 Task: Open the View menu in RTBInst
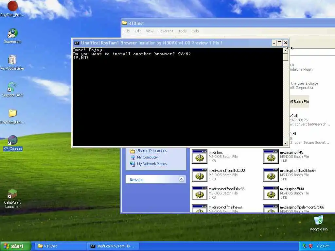tap(150, 31)
